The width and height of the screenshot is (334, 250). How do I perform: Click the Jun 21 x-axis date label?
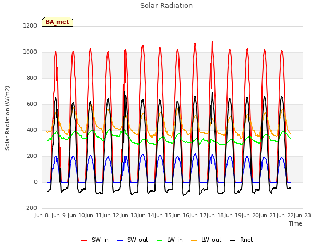coord(268,215)
